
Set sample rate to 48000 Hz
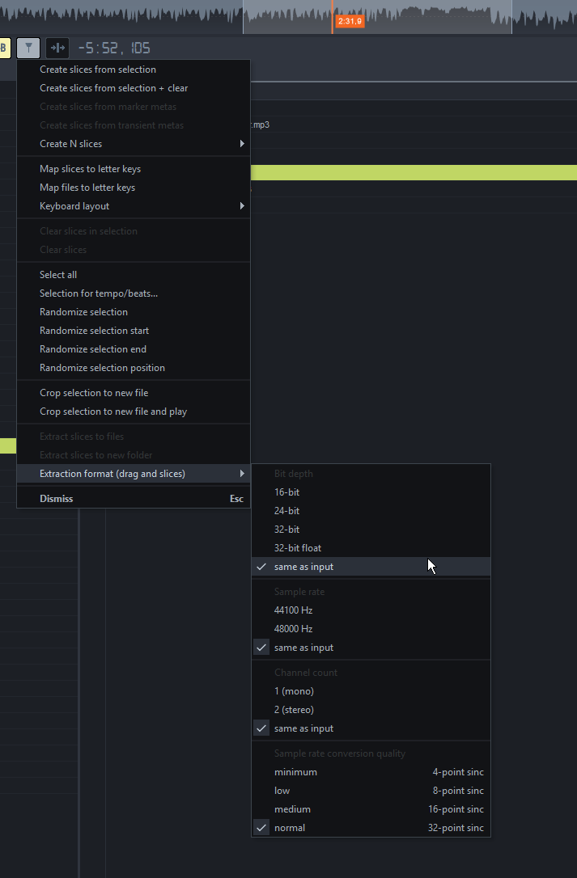coord(293,629)
